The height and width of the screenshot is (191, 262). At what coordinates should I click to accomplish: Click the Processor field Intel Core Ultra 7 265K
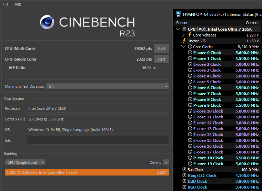point(98,108)
